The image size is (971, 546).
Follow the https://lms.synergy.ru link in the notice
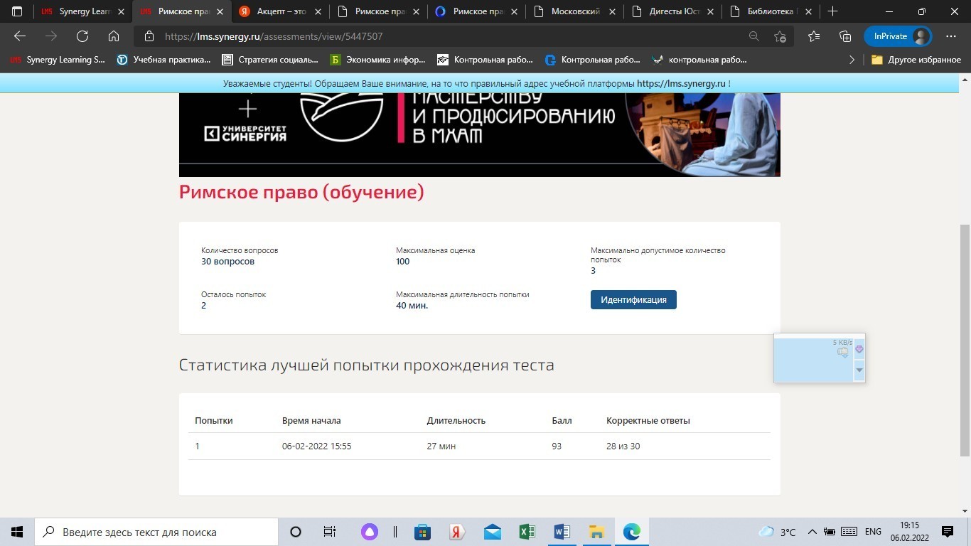pyautogui.click(x=681, y=83)
